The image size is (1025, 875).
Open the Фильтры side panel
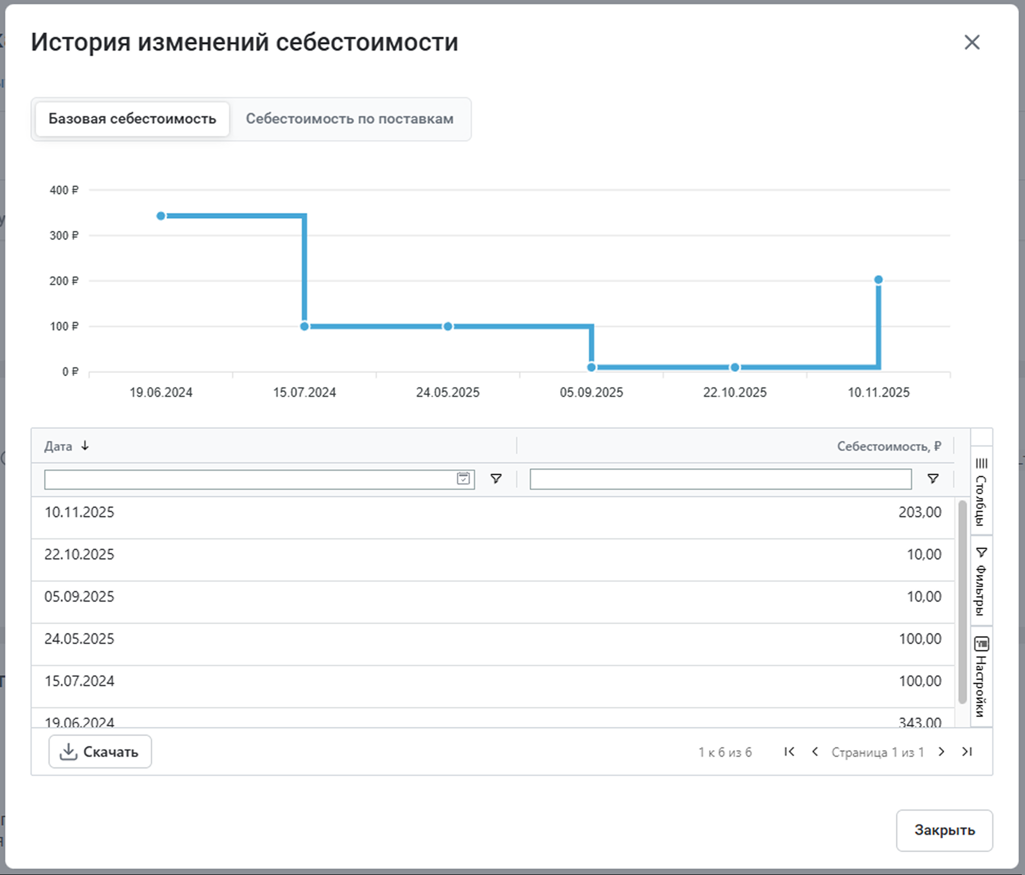(981, 581)
